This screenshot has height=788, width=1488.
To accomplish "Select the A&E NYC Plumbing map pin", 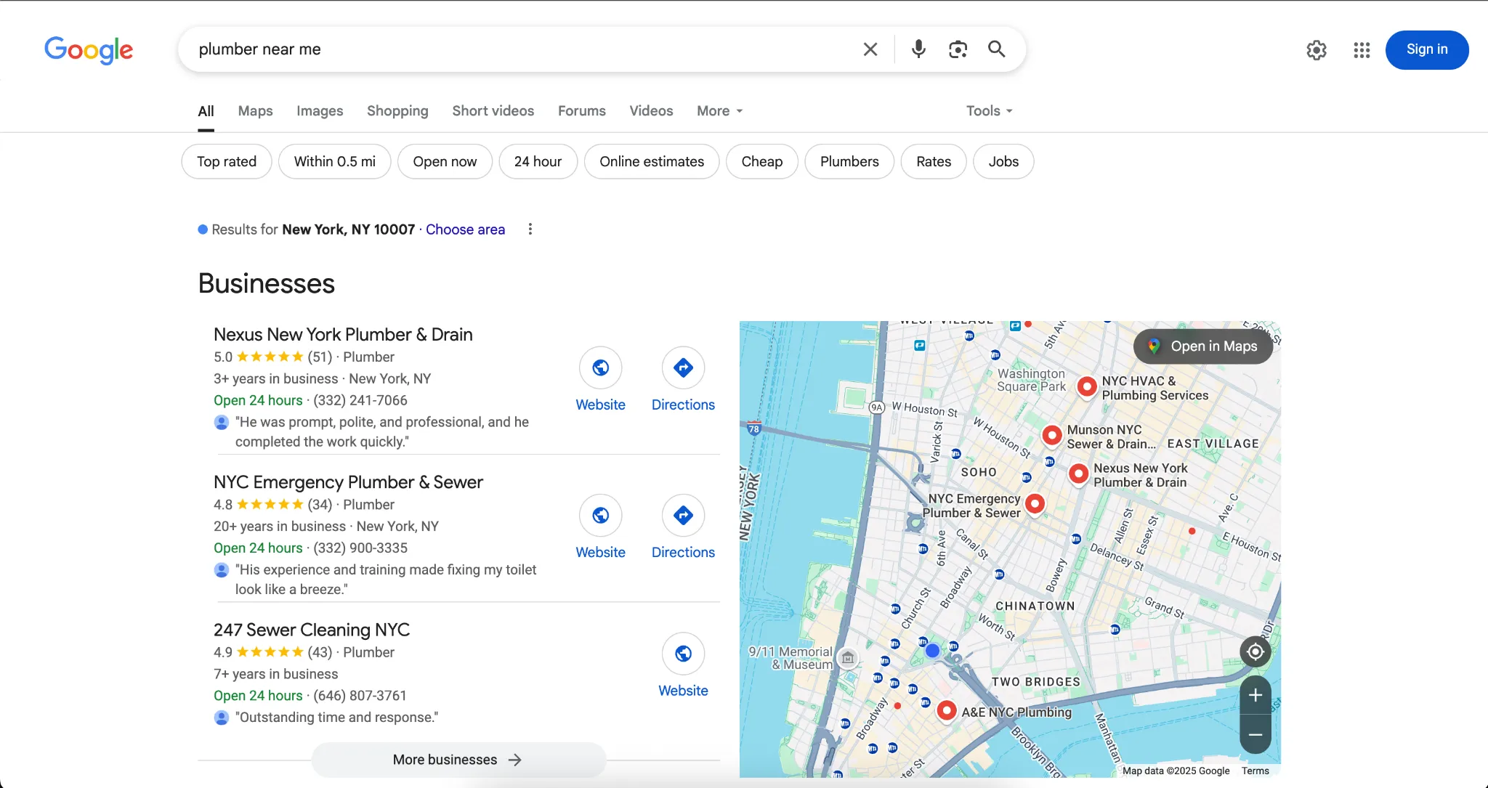I will 946,710.
